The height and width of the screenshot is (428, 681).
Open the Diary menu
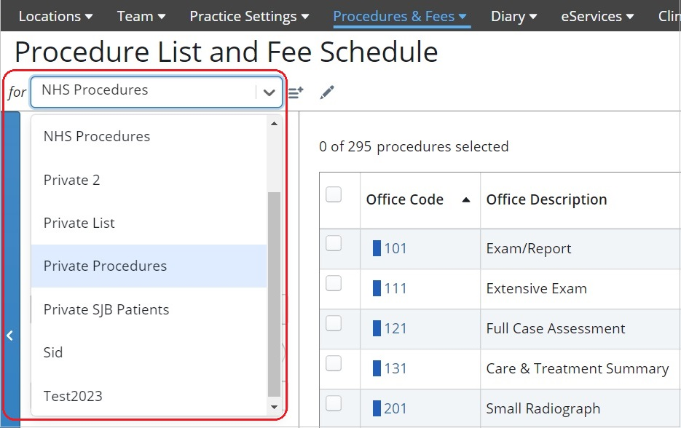tap(513, 16)
